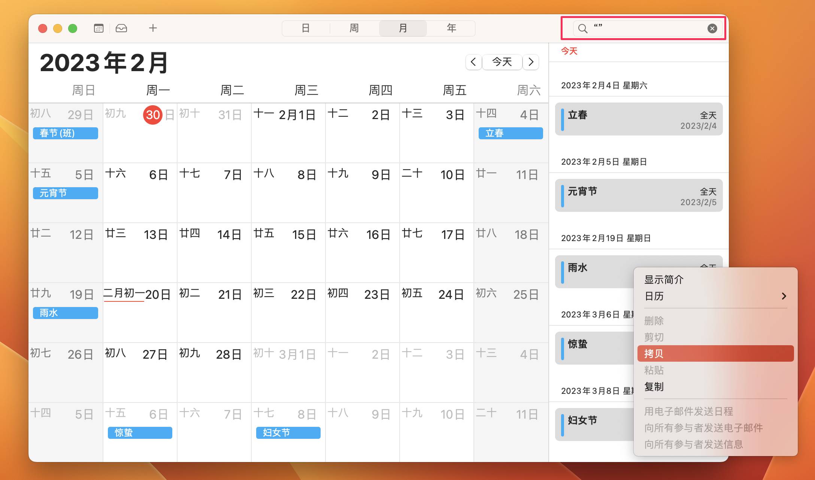The height and width of the screenshot is (480, 815).
Task: Select day cell 10日 in February
Action: 437,193
